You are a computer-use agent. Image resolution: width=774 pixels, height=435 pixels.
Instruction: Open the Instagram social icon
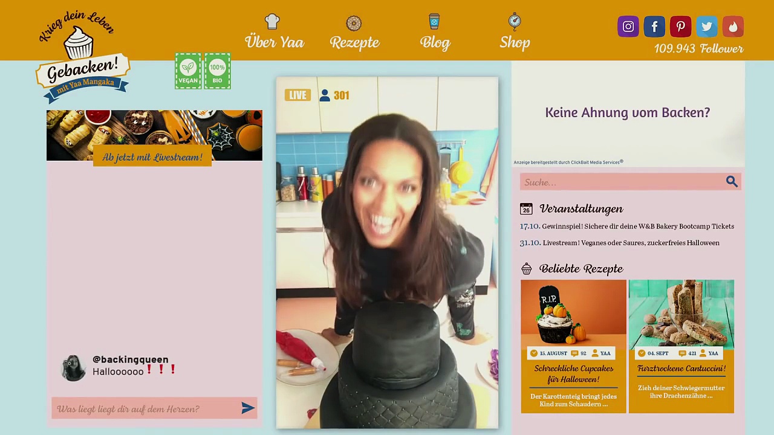click(x=628, y=27)
